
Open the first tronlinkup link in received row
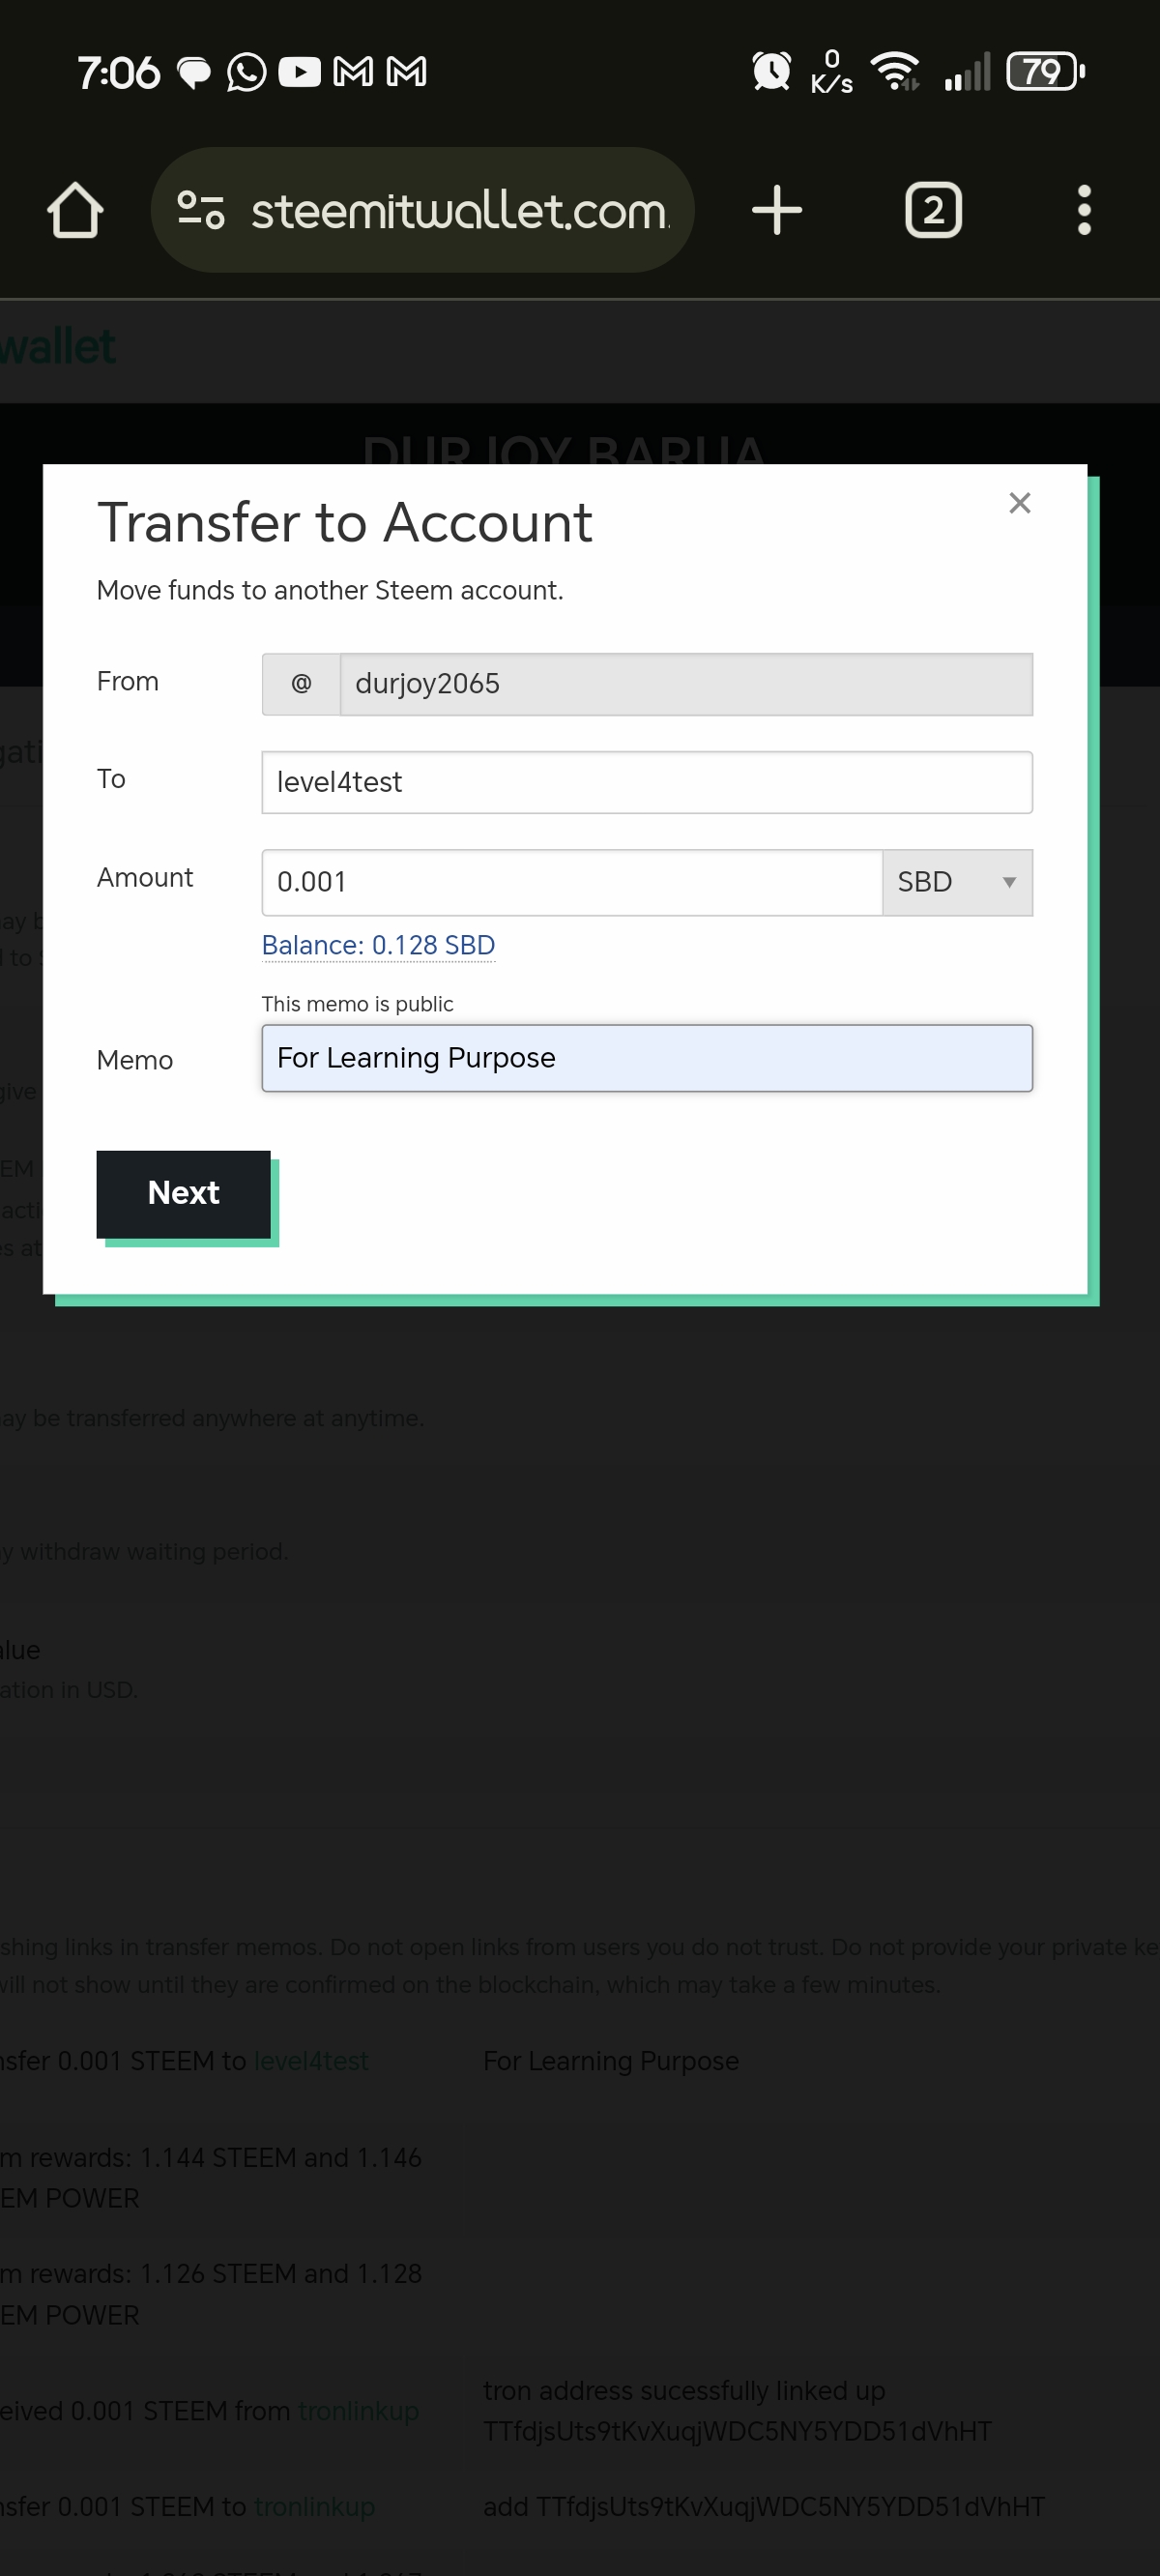(358, 2411)
